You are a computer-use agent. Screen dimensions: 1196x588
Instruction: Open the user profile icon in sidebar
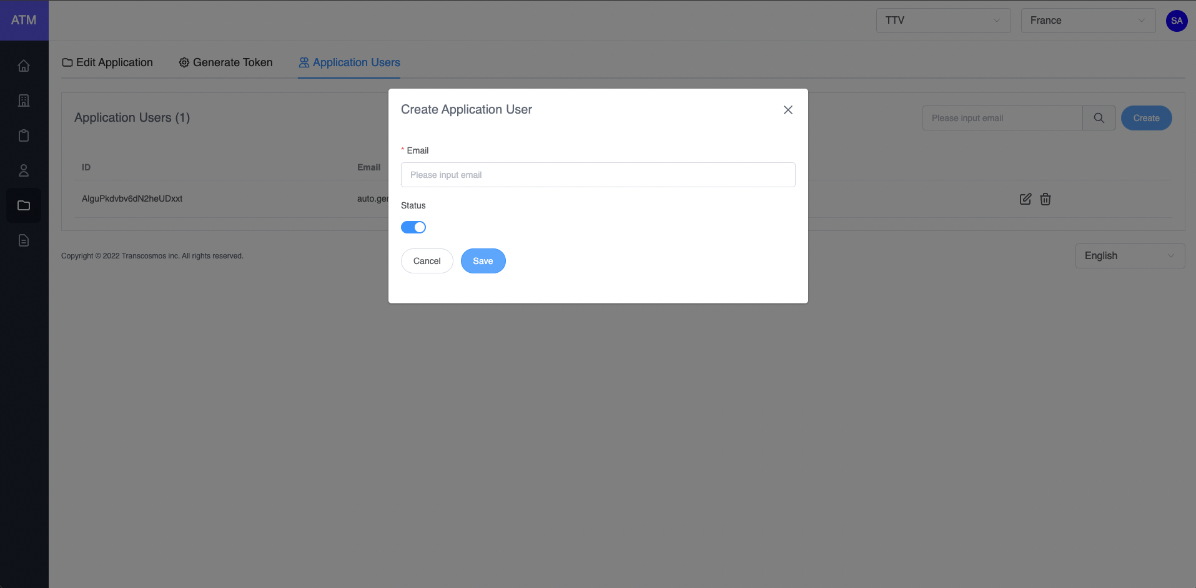click(x=24, y=170)
